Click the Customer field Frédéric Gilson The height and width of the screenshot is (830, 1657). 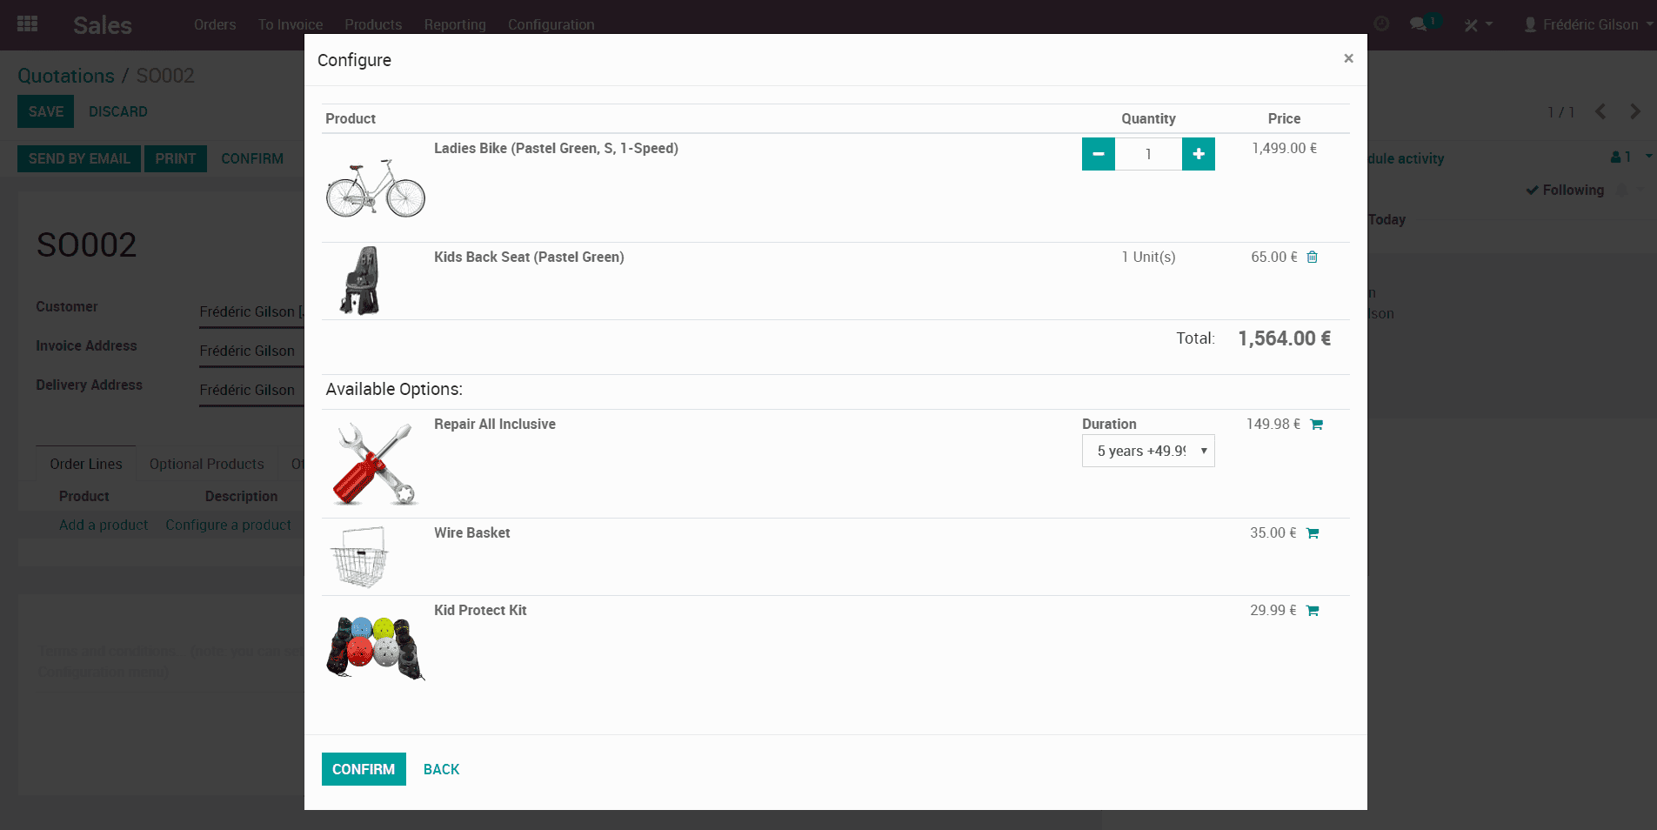pos(251,311)
